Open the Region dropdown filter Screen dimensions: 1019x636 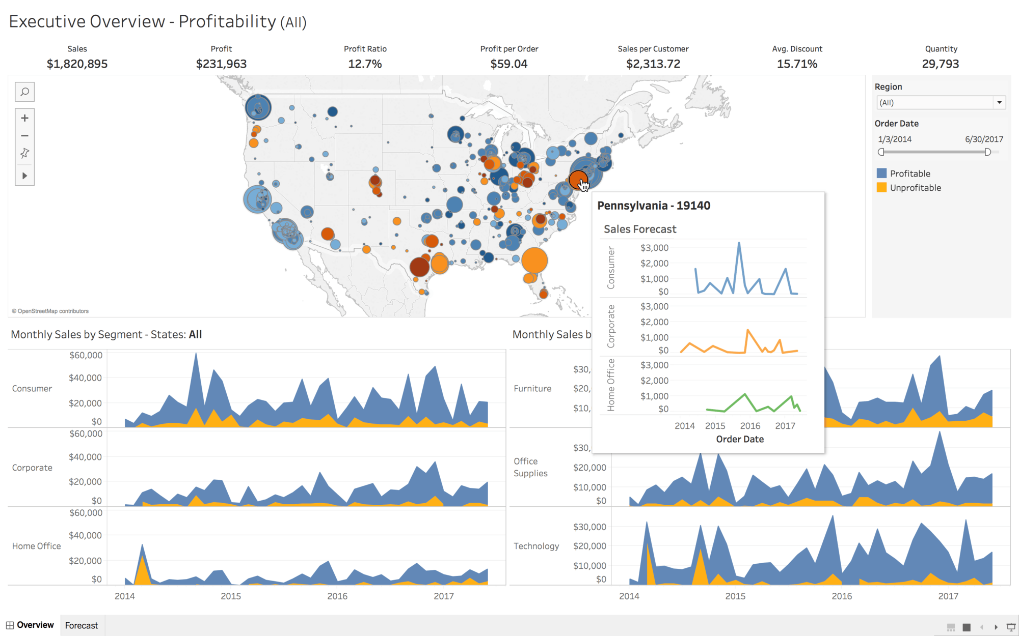999,103
